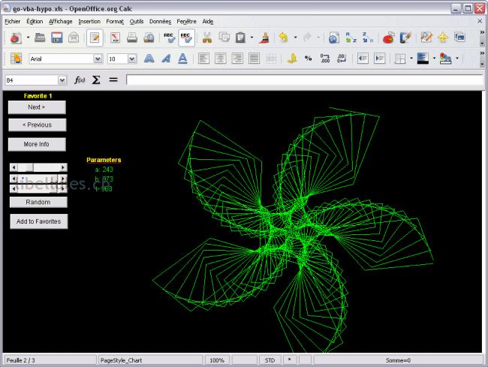This screenshot has width=488, height=367.
Task: Click the Function equals button
Action: (x=113, y=80)
